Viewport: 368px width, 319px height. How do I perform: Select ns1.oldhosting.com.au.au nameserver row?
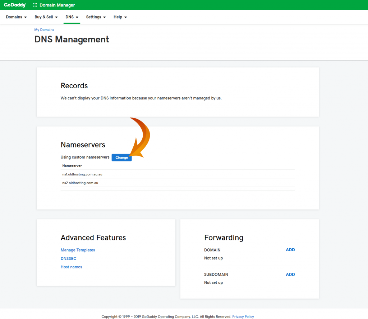coord(178,174)
